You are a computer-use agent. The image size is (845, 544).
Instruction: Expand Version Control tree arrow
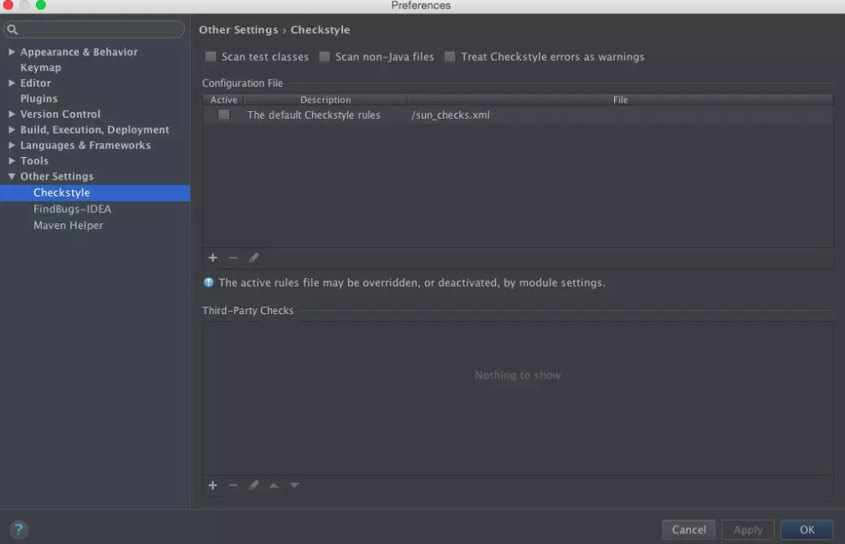coord(12,114)
